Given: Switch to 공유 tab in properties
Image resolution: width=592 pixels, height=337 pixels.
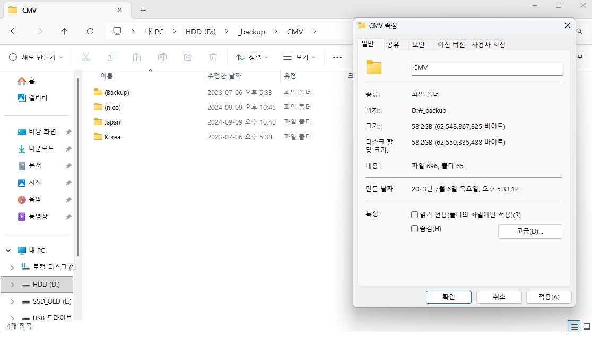Looking at the screenshot, I should [x=393, y=45].
